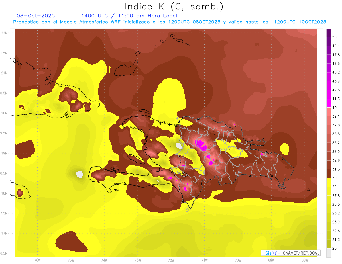Click the color scale value '21.3'
The image size is (342, 264).
coord(336,240)
